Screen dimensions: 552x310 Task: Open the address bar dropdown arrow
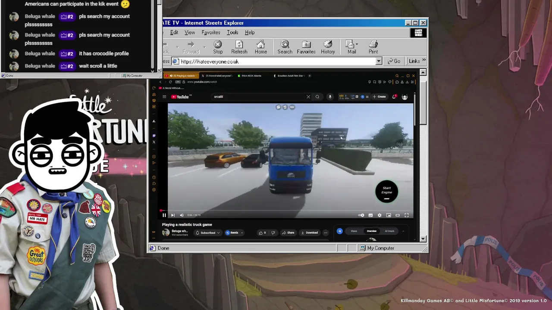(x=379, y=62)
